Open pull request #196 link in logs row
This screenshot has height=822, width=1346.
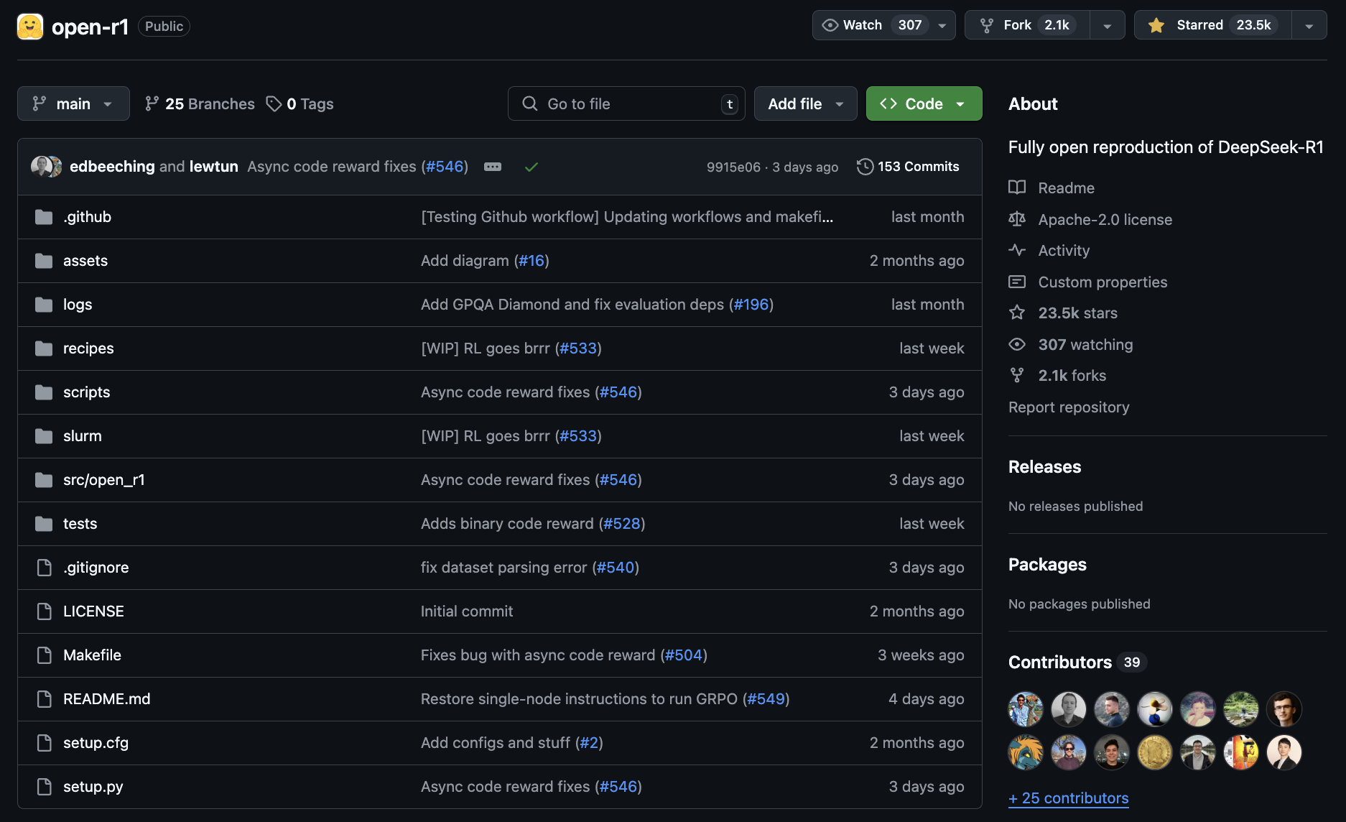[x=751, y=305]
